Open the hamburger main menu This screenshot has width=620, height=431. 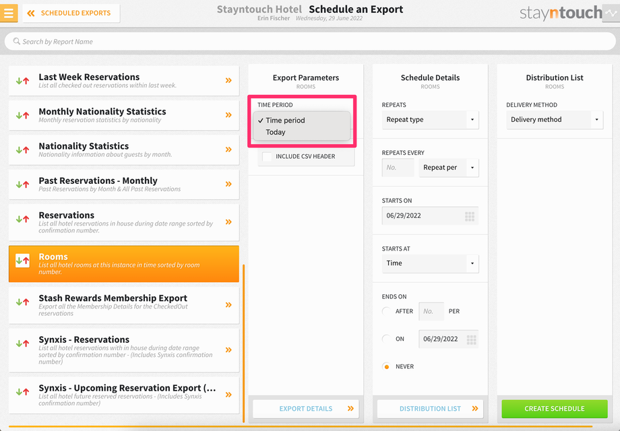click(x=9, y=13)
